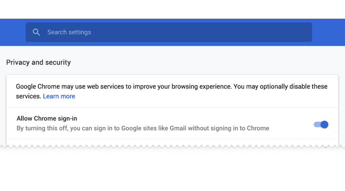Click the "Search settings" placeholder text
The height and width of the screenshot is (191, 345).
pyautogui.click(x=69, y=32)
